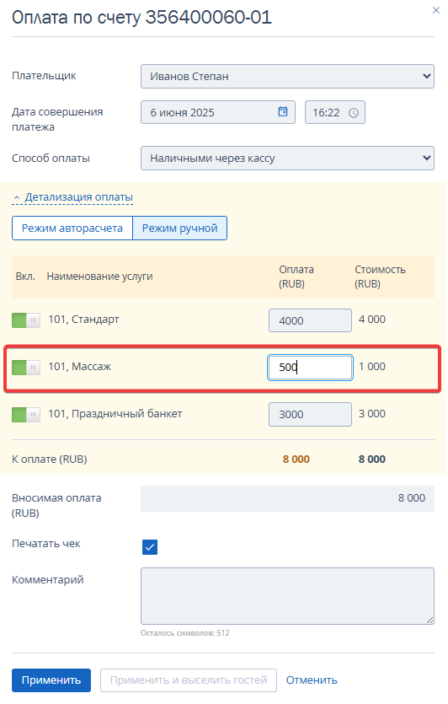Click the caret icon beside Детализация оплаты
The width and height of the screenshot is (448, 704).
[17, 197]
